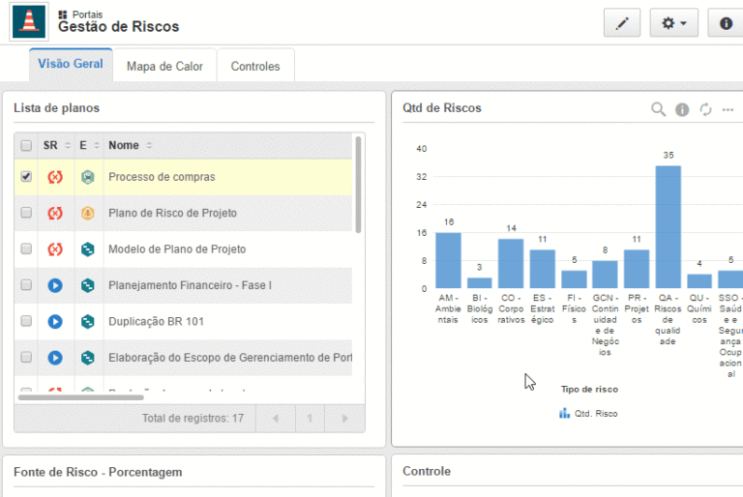Show info for Qtd de Riscos chart
743x497 pixels.
682,109
